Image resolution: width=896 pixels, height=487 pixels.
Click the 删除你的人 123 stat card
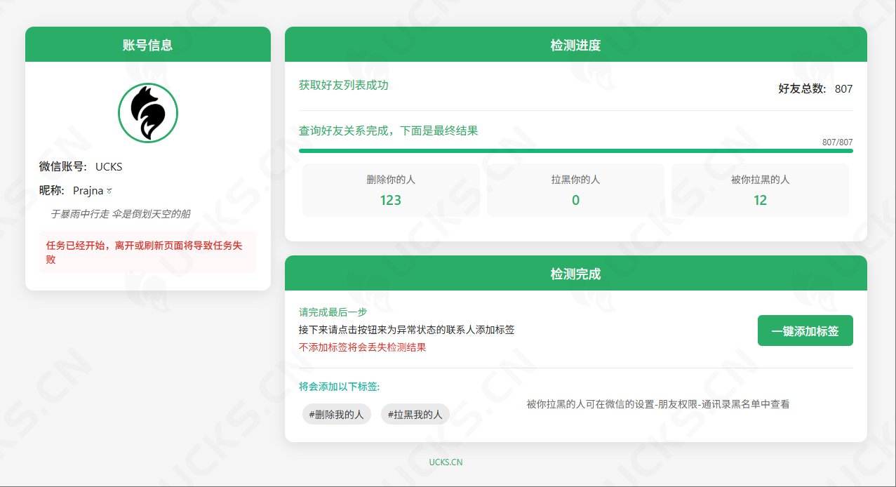[391, 190]
